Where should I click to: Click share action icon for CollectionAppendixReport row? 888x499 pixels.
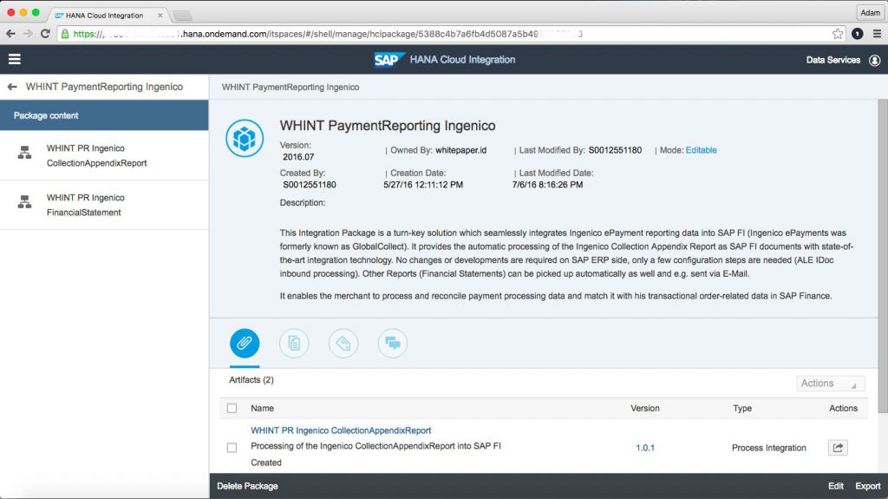click(x=838, y=448)
